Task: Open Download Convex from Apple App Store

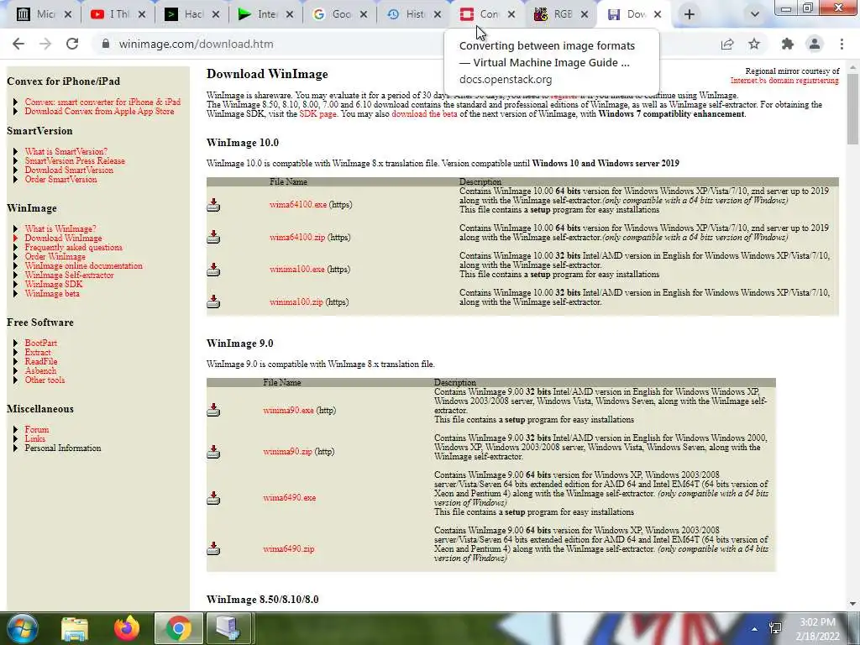Action: pyautogui.click(x=99, y=112)
